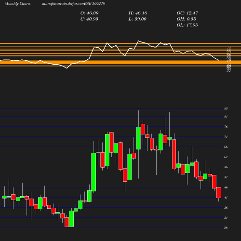Click the candlestick price axis label 76
This screenshot has height=241, width=241.
(226, 127)
